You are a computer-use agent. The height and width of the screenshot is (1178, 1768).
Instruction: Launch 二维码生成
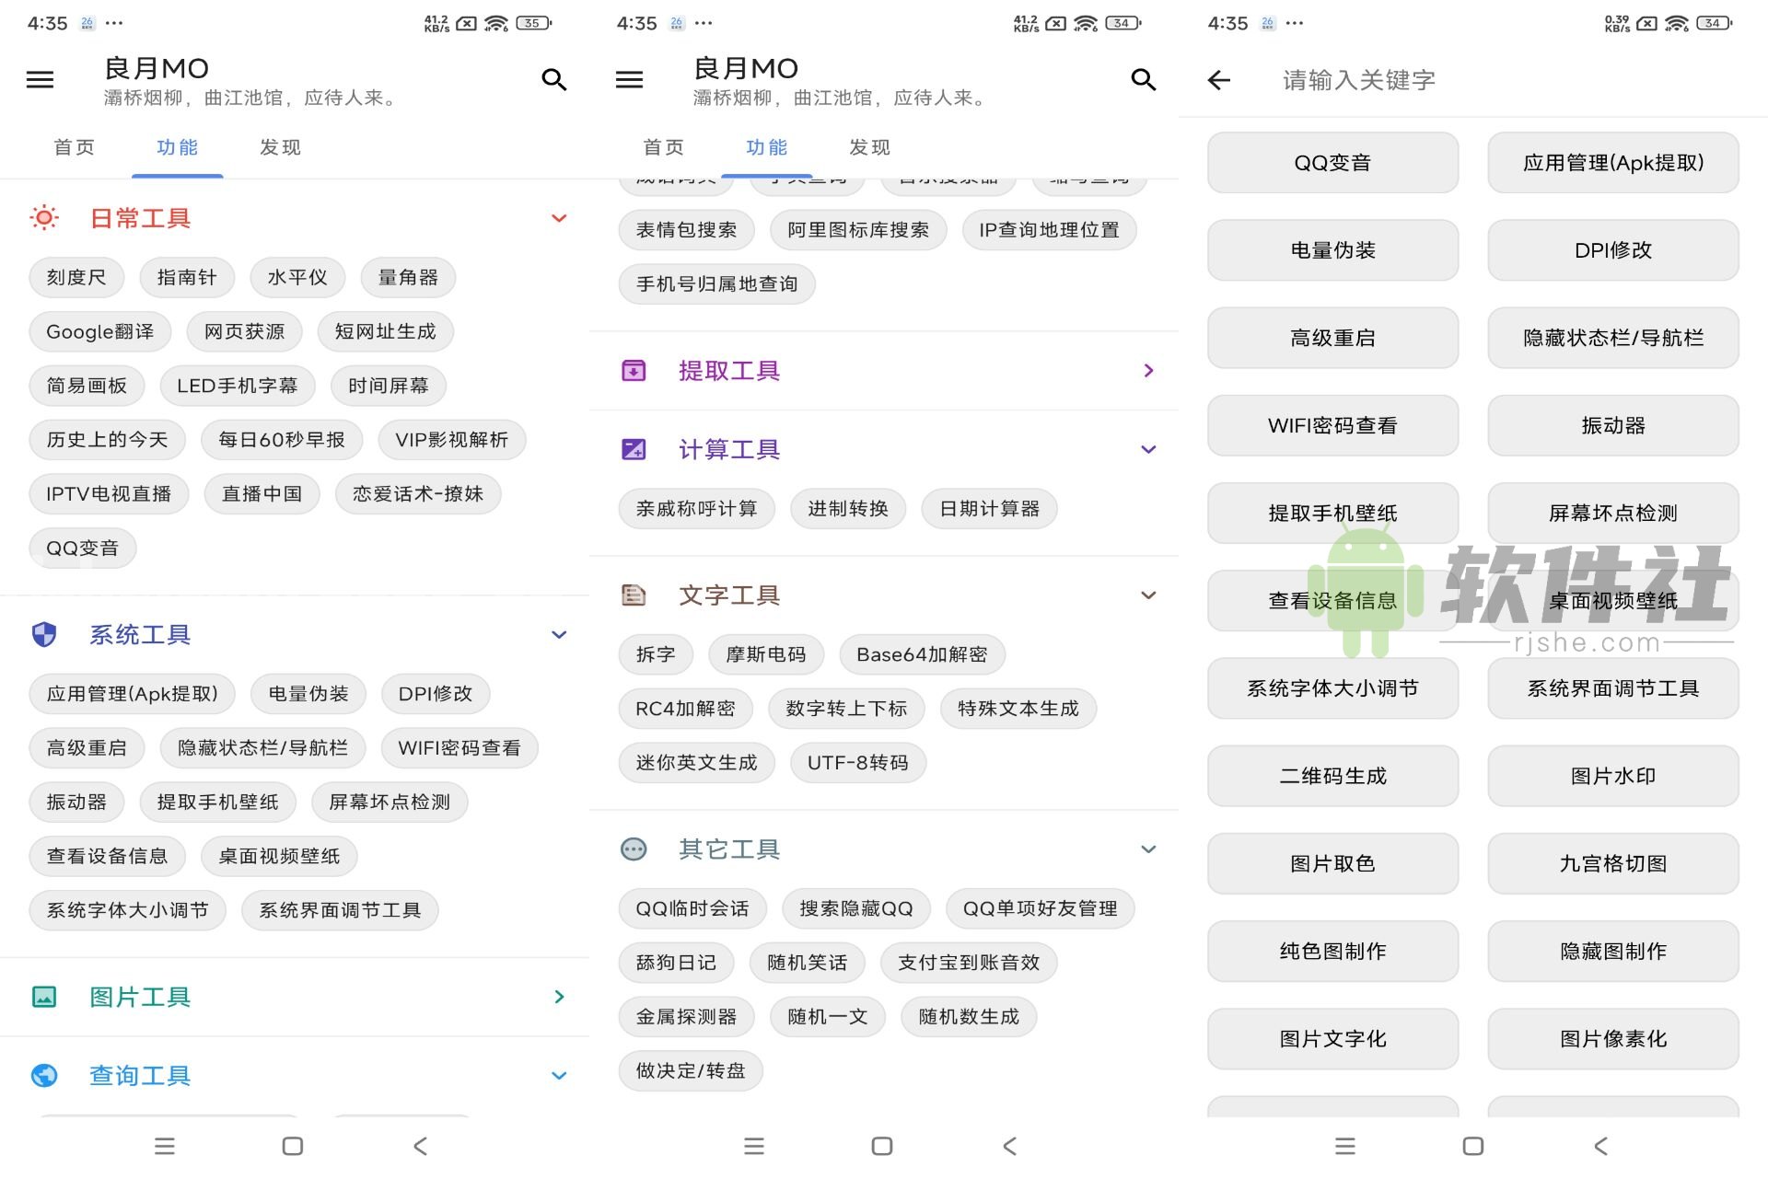[1332, 776]
